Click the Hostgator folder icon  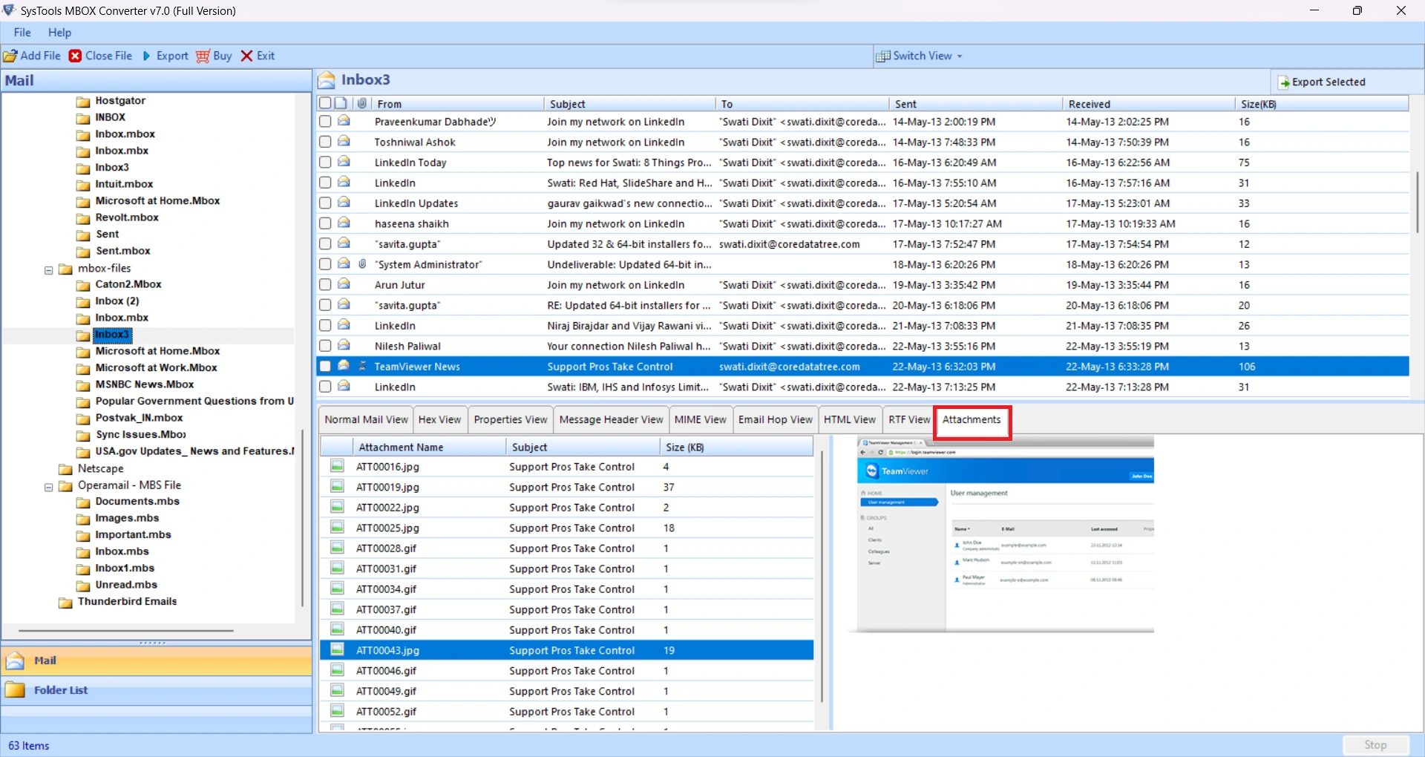click(83, 101)
